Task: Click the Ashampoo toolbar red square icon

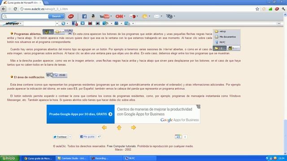Action: [90, 23]
